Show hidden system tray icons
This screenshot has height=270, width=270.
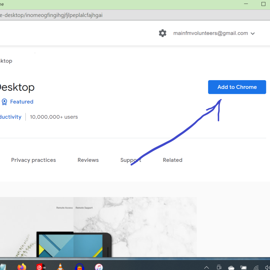click(206, 267)
